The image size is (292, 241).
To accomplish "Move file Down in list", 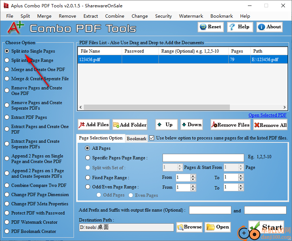I will click(x=192, y=125).
